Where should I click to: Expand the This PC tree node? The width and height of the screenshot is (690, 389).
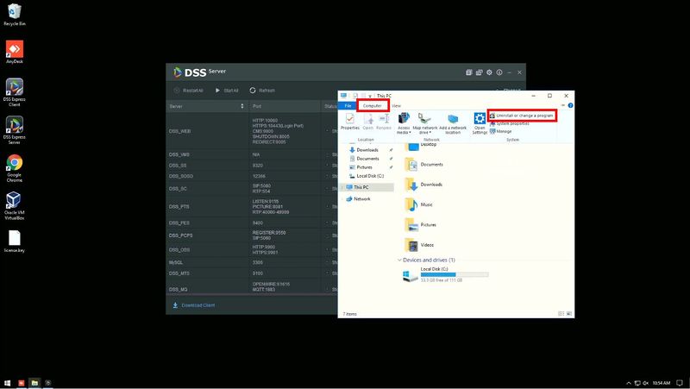[342, 187]
